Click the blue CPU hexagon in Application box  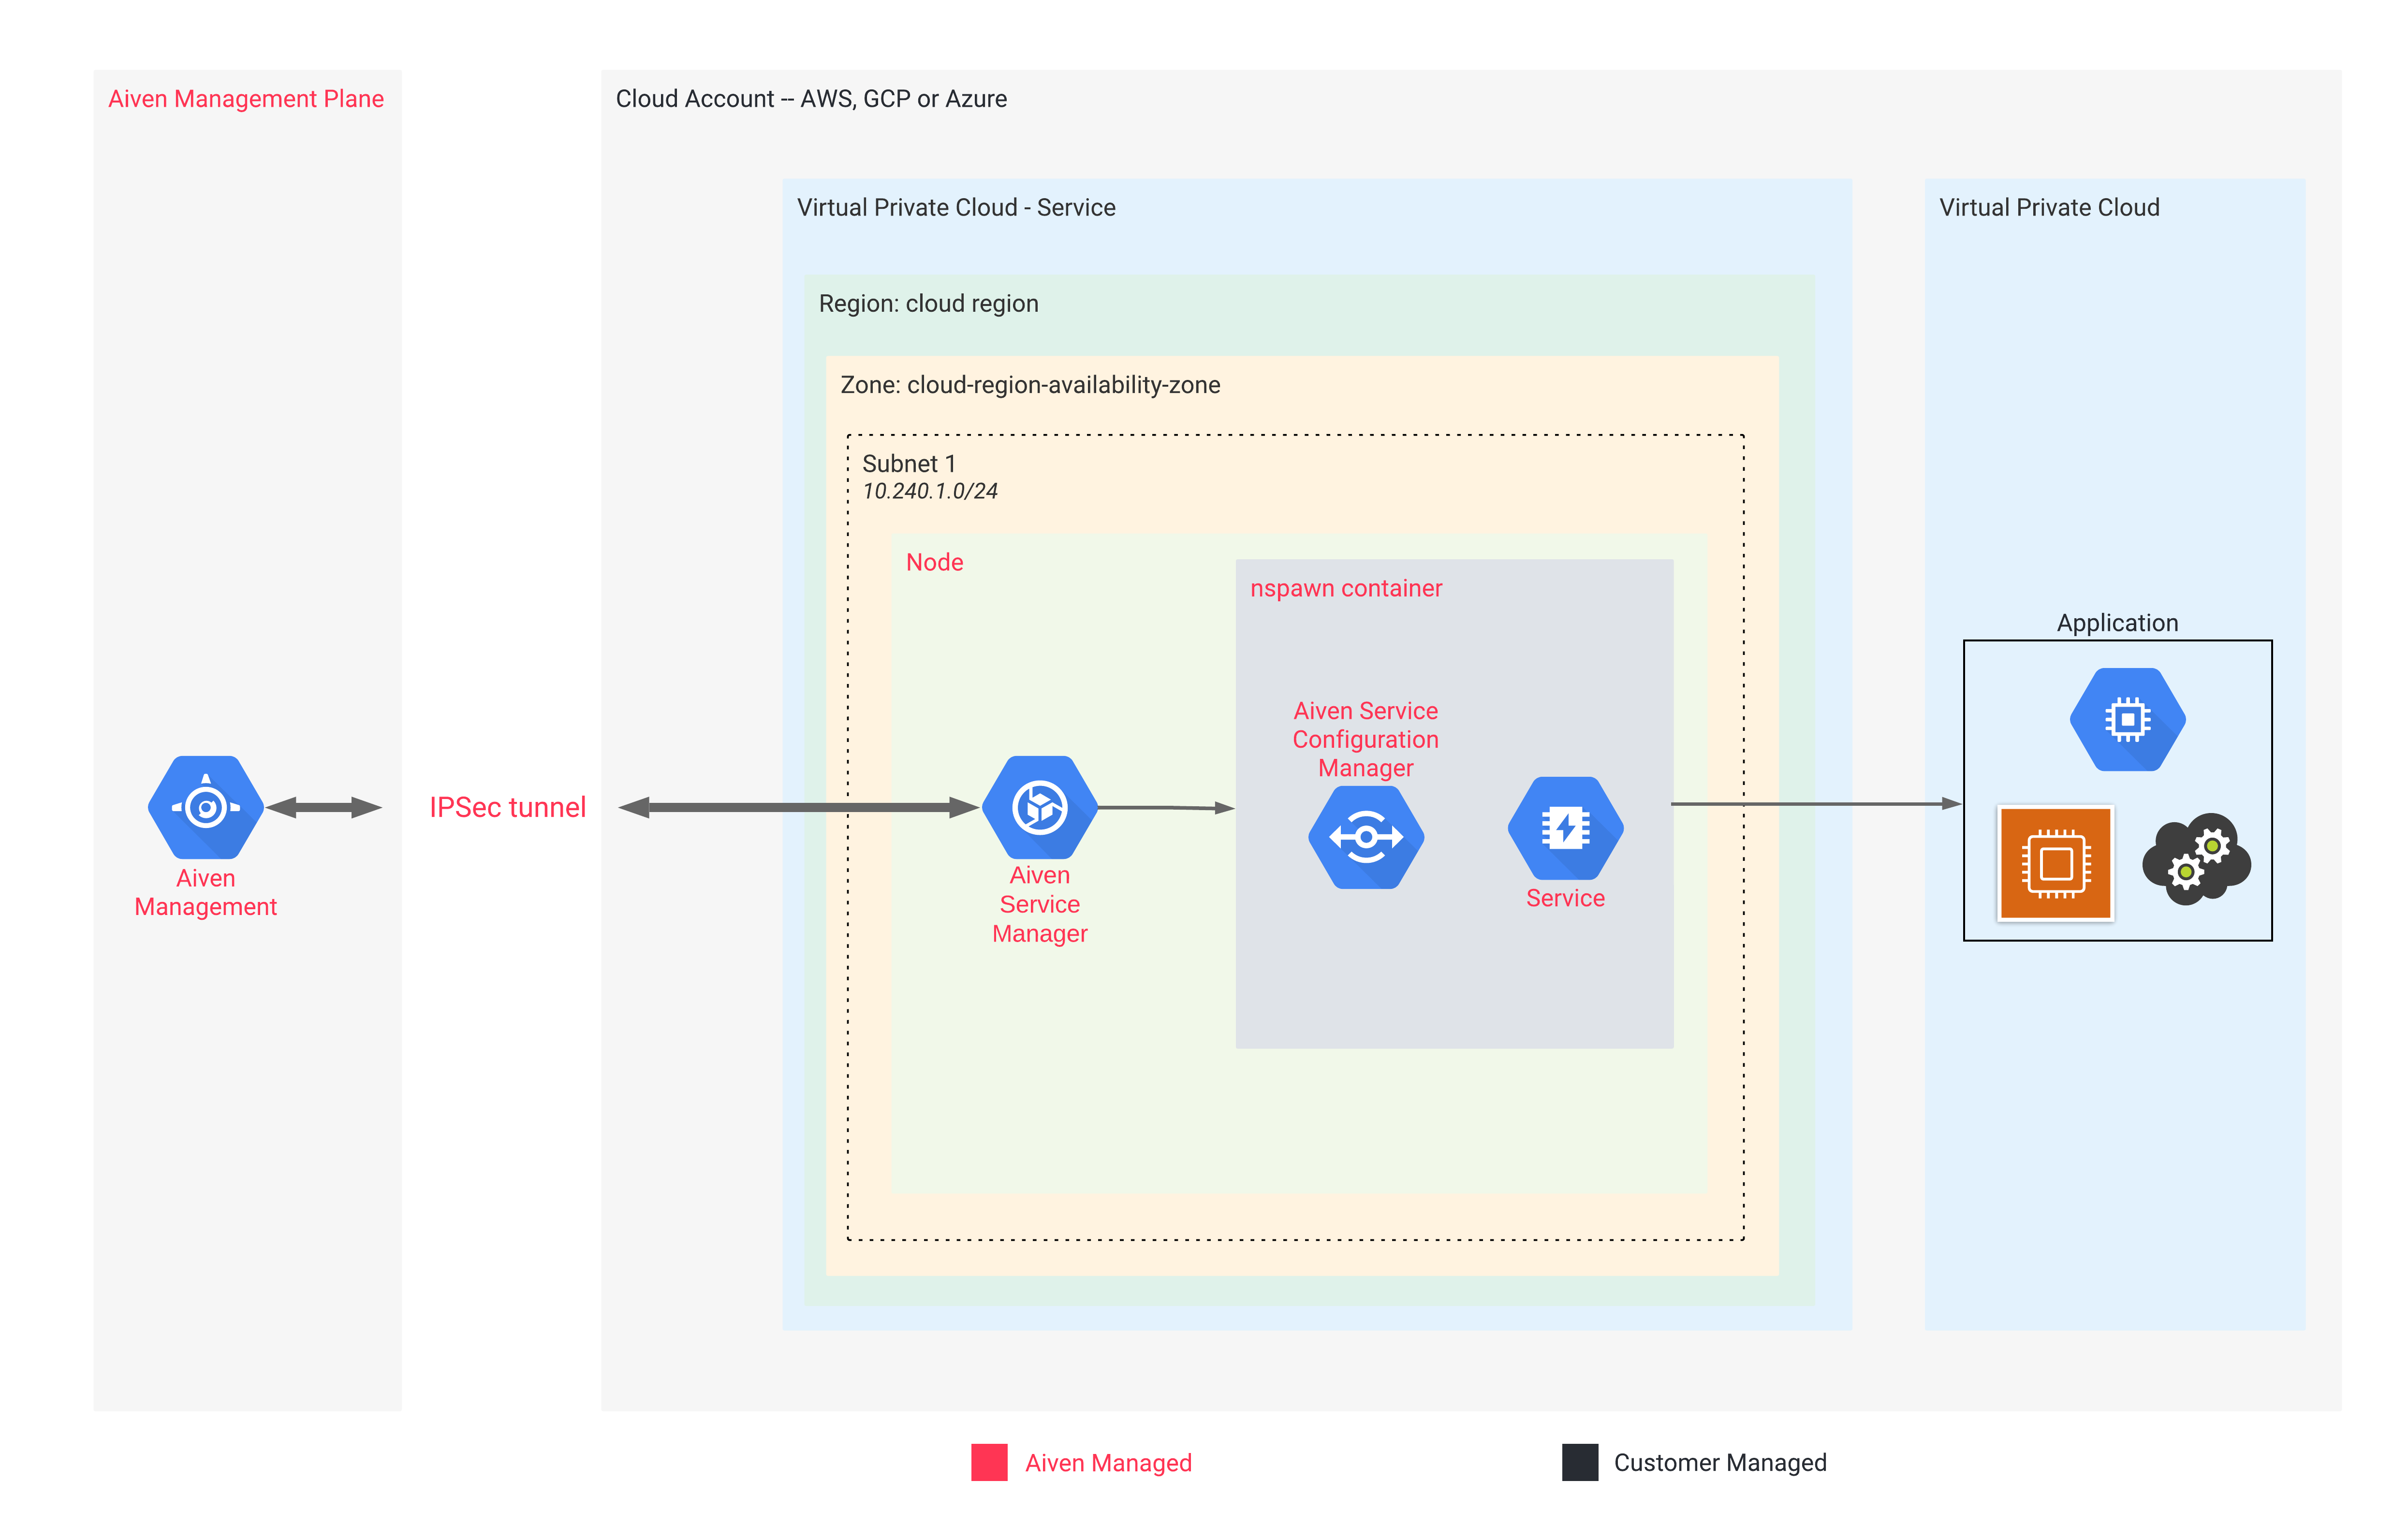pos(2127,719)
